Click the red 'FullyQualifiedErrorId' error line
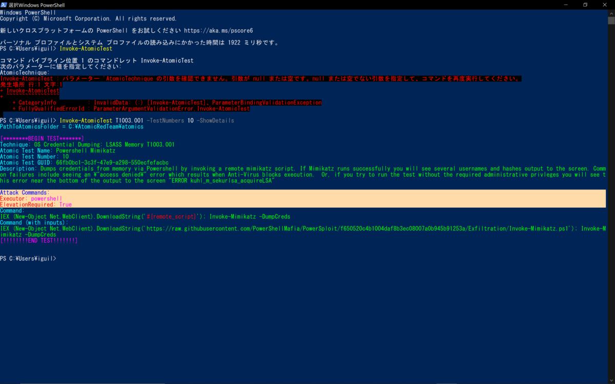The image size is (615, 384). coord(131,109)
